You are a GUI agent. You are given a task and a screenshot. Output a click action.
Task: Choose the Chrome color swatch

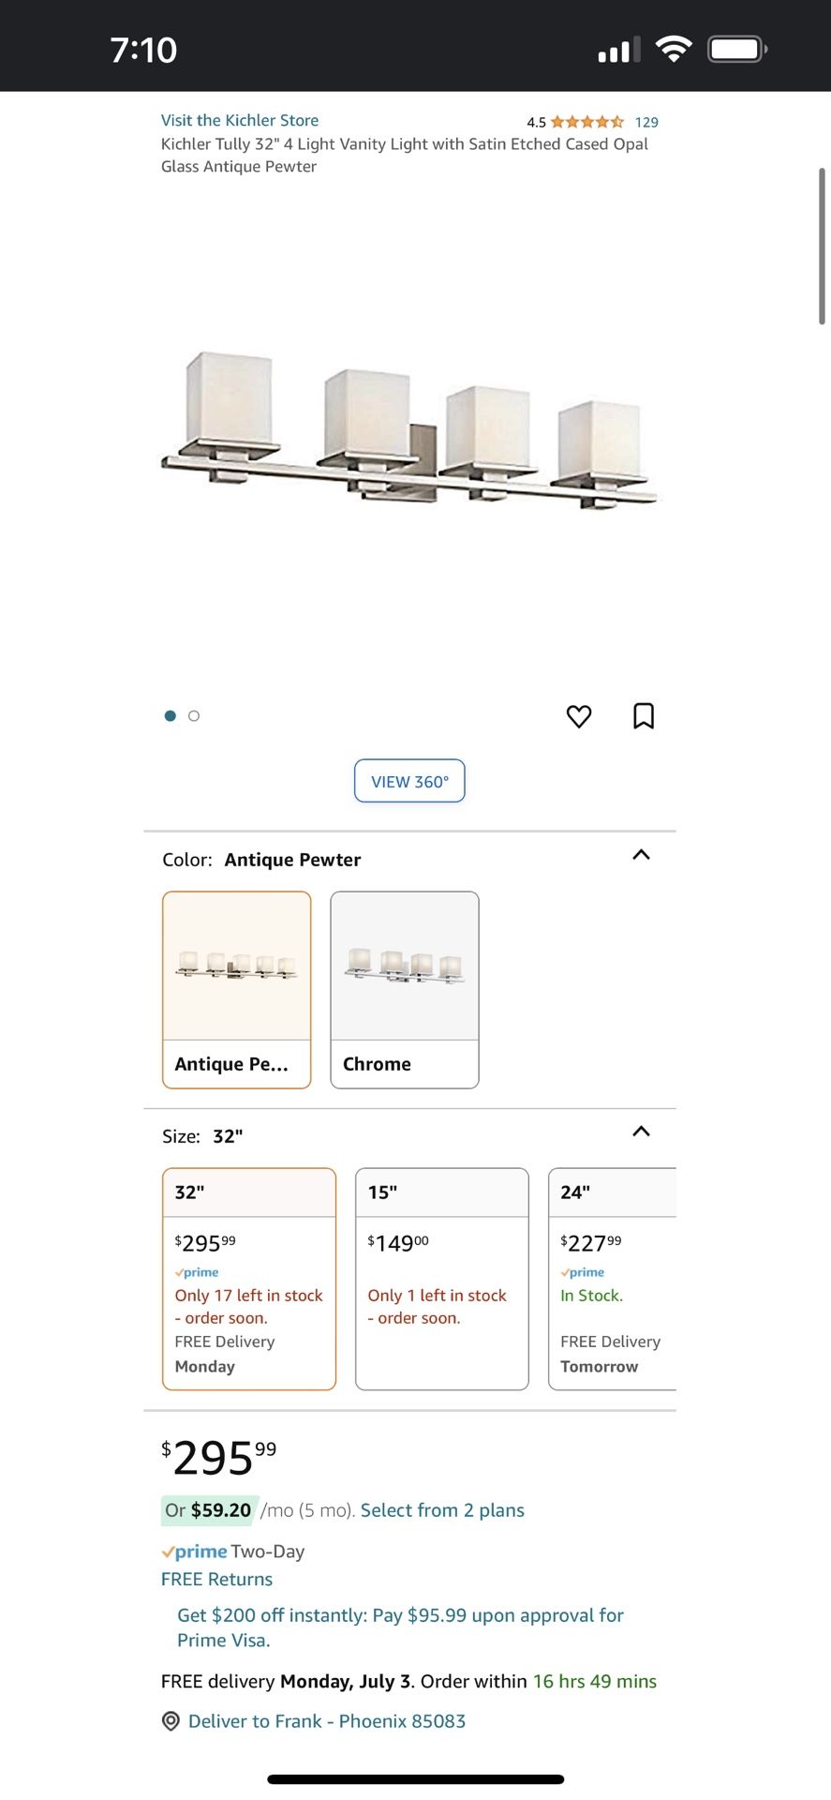point(405,989)
